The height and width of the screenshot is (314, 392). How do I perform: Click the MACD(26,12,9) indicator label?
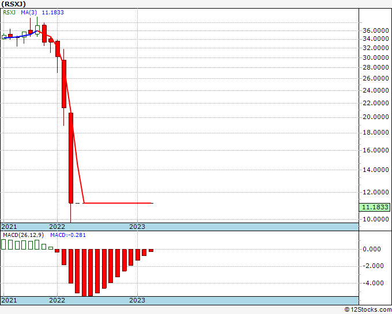click(23, 235)
